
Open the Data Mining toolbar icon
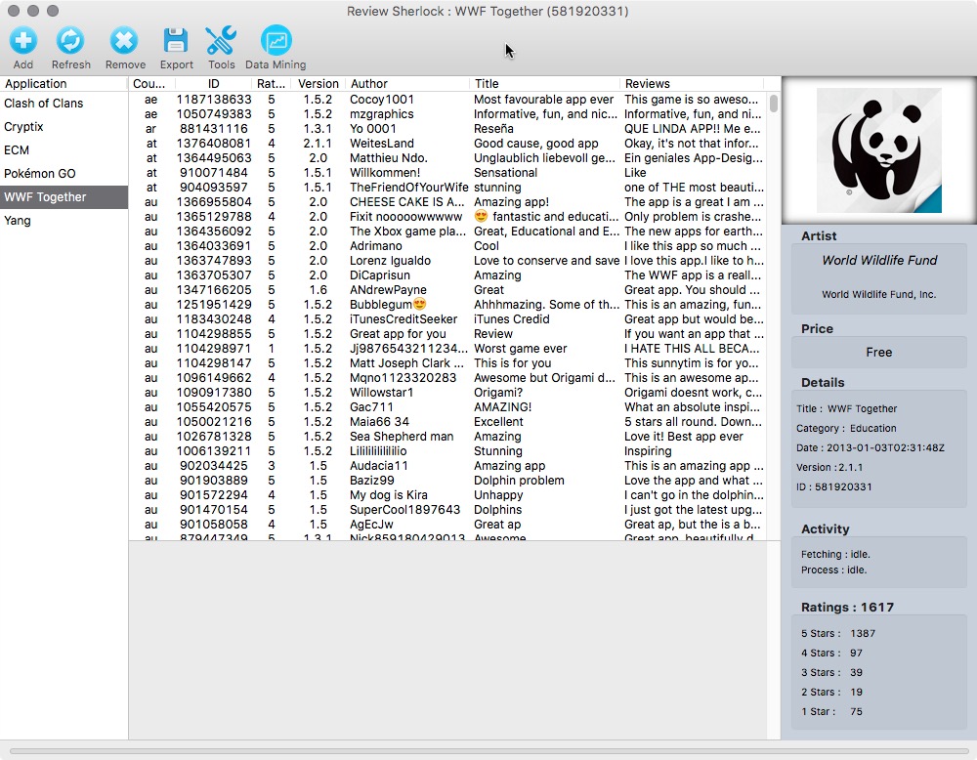276,41
